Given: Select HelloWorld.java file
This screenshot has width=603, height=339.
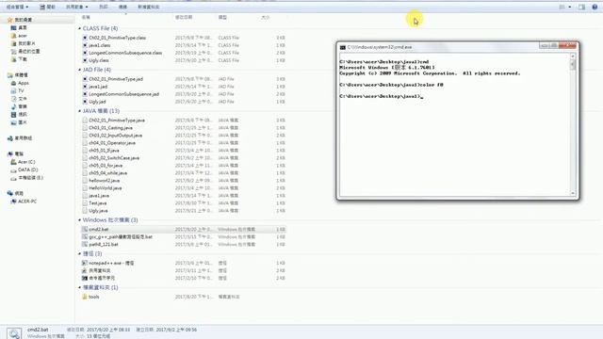Looking at the screenshot, I should (106, 188).
